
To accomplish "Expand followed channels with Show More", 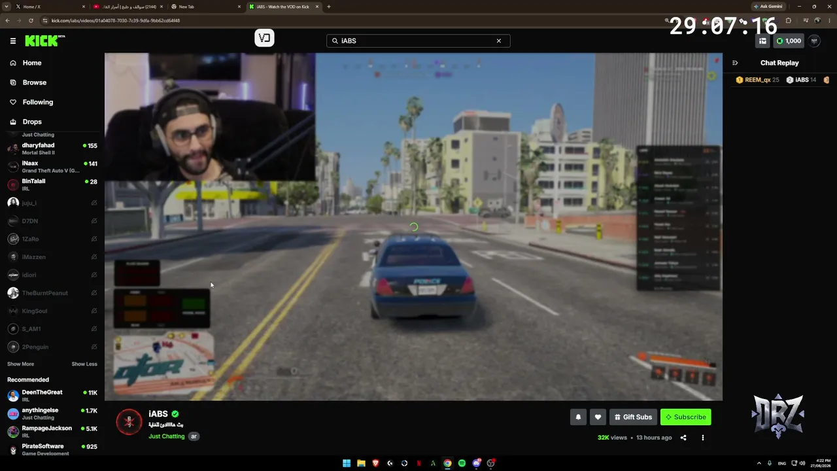I will pos(20,364).
